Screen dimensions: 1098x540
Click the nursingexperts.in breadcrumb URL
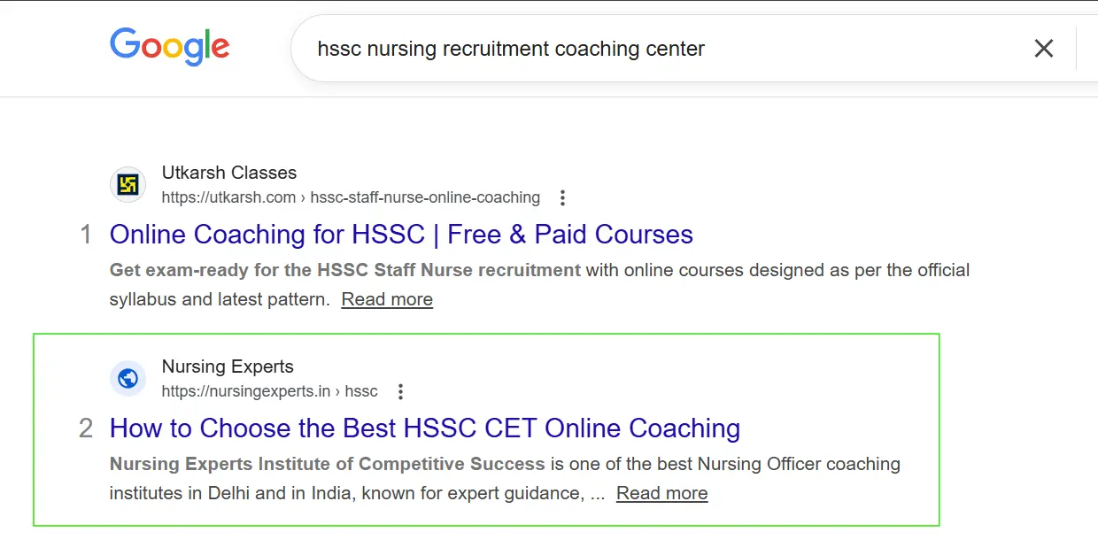(x=269, y=391)
